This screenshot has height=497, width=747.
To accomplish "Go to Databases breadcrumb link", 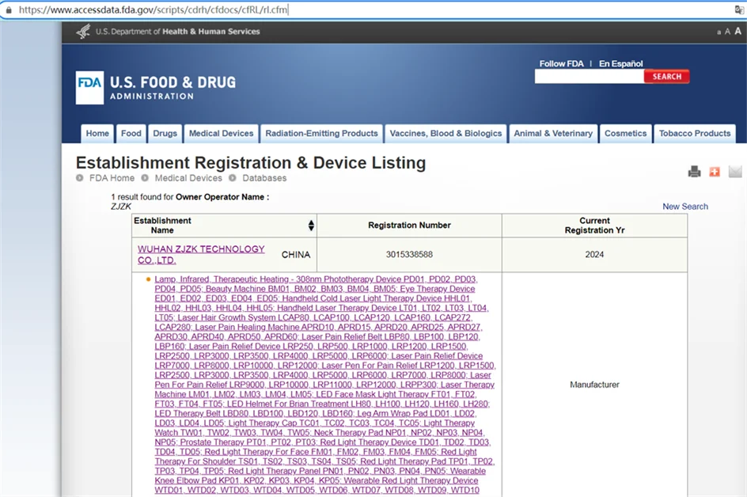I will click(264, 178).
